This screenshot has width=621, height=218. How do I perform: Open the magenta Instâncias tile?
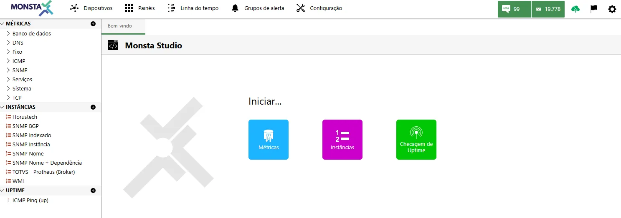pyautogui.click(x=342, y=140)
